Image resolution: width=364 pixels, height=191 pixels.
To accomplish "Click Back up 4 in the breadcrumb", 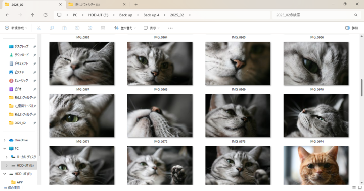I will coord(151,15).
